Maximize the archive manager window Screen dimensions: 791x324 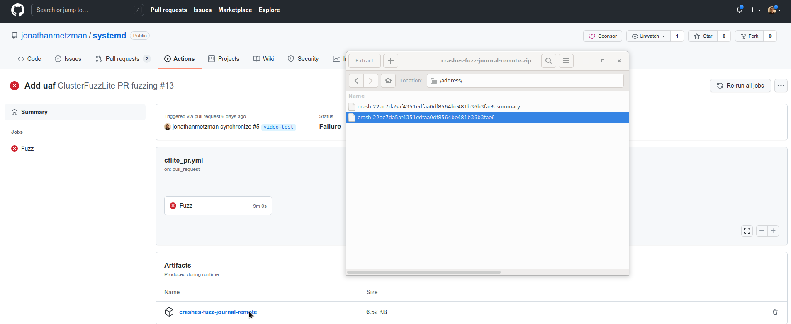(603, 61)
